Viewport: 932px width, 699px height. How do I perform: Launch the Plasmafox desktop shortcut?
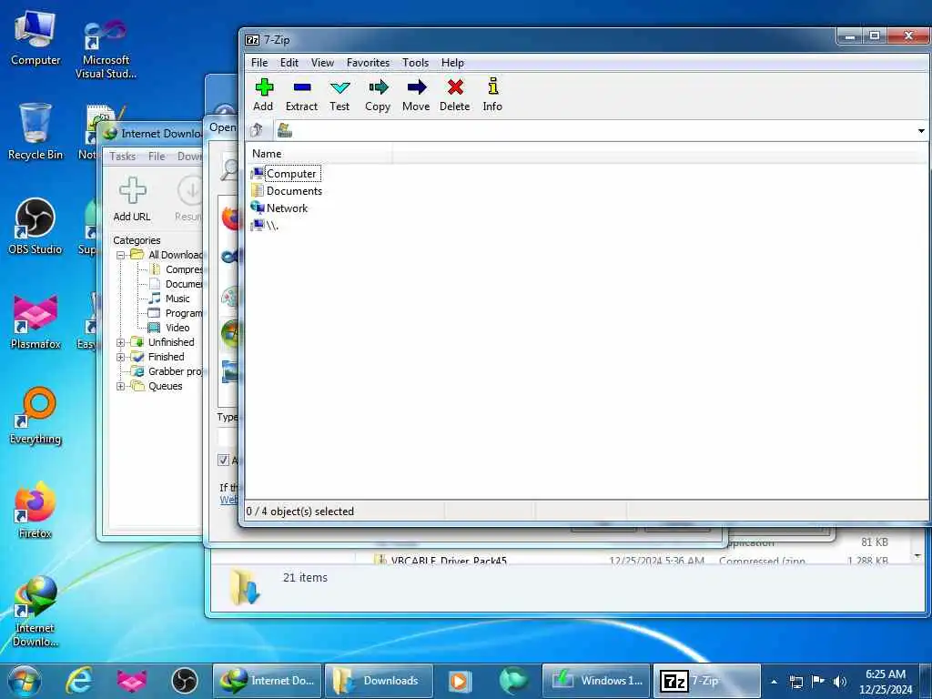tap(35, 321)
